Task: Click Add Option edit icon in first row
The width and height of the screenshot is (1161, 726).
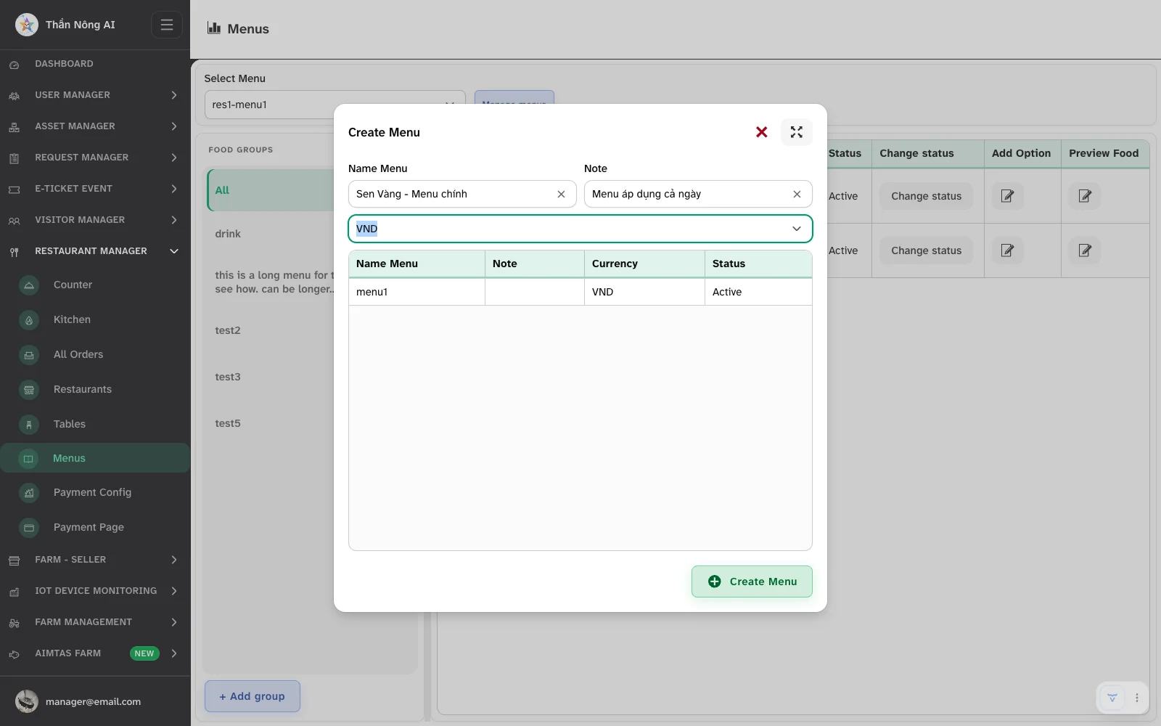Action: pos(1007,196)
